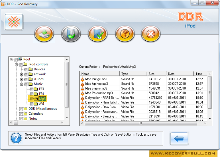The height and width of the screenshot is (157, 220).
Task: Open Help with the orange question mark icon
Action: (125, 34)
